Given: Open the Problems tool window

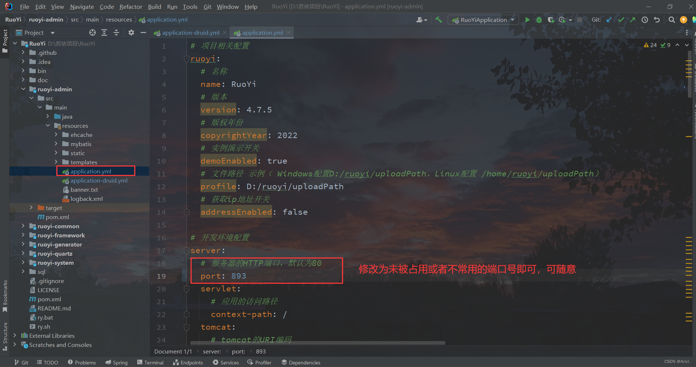Looking at the screenshot, I should click(x=82, y=363).
